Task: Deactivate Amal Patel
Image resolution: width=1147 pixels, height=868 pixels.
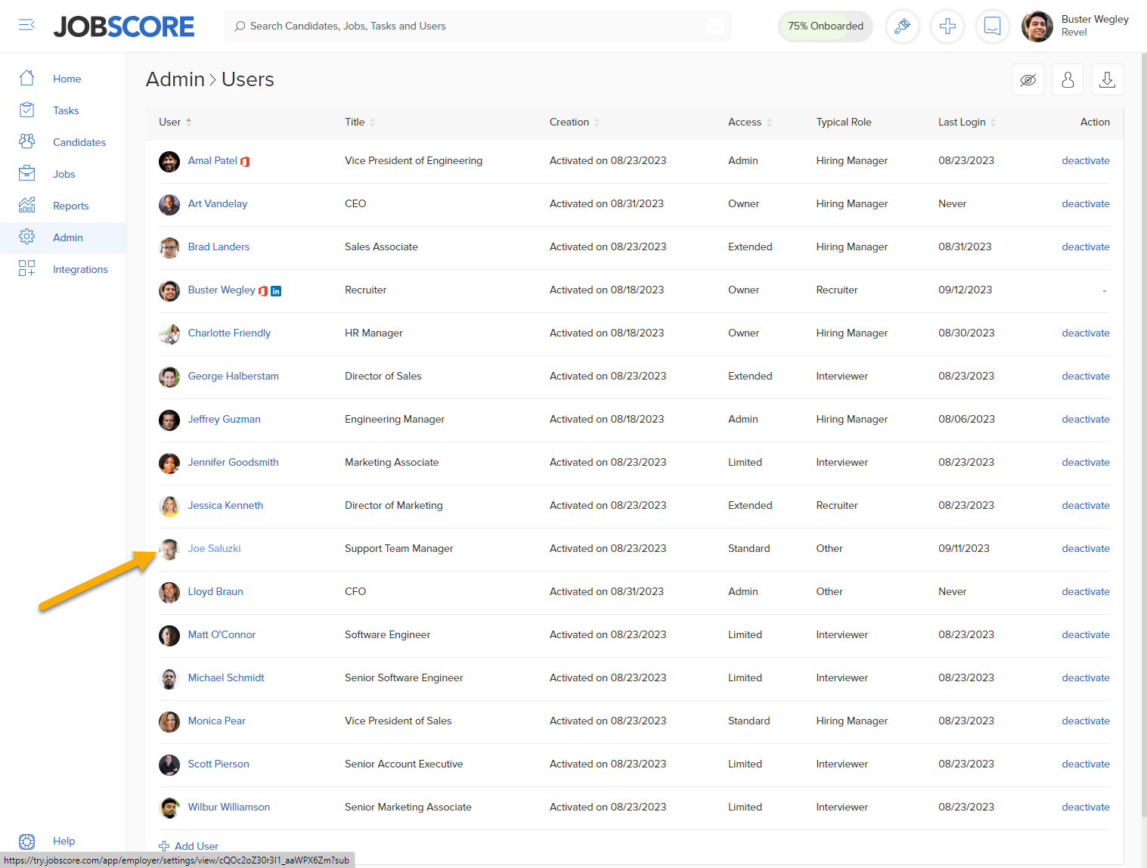Action: [1086, 160]
